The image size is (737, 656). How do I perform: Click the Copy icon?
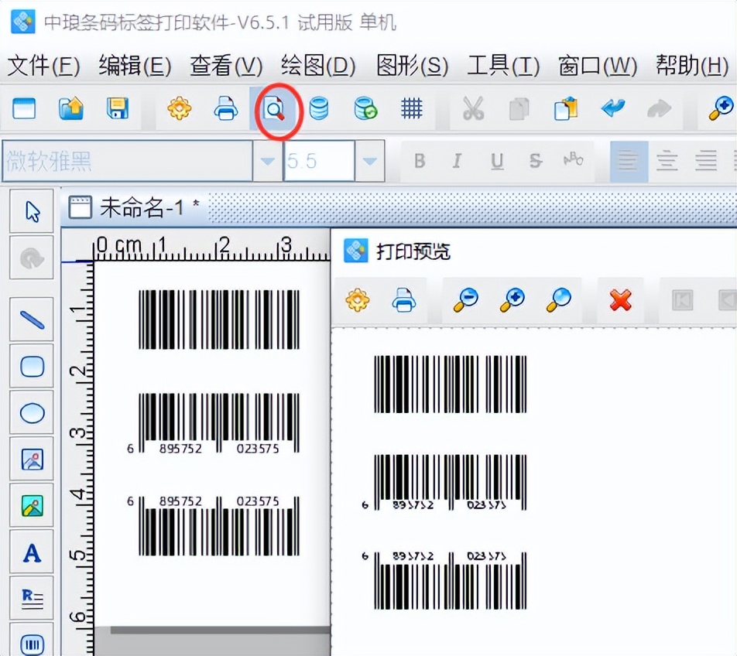click(519, 108)
